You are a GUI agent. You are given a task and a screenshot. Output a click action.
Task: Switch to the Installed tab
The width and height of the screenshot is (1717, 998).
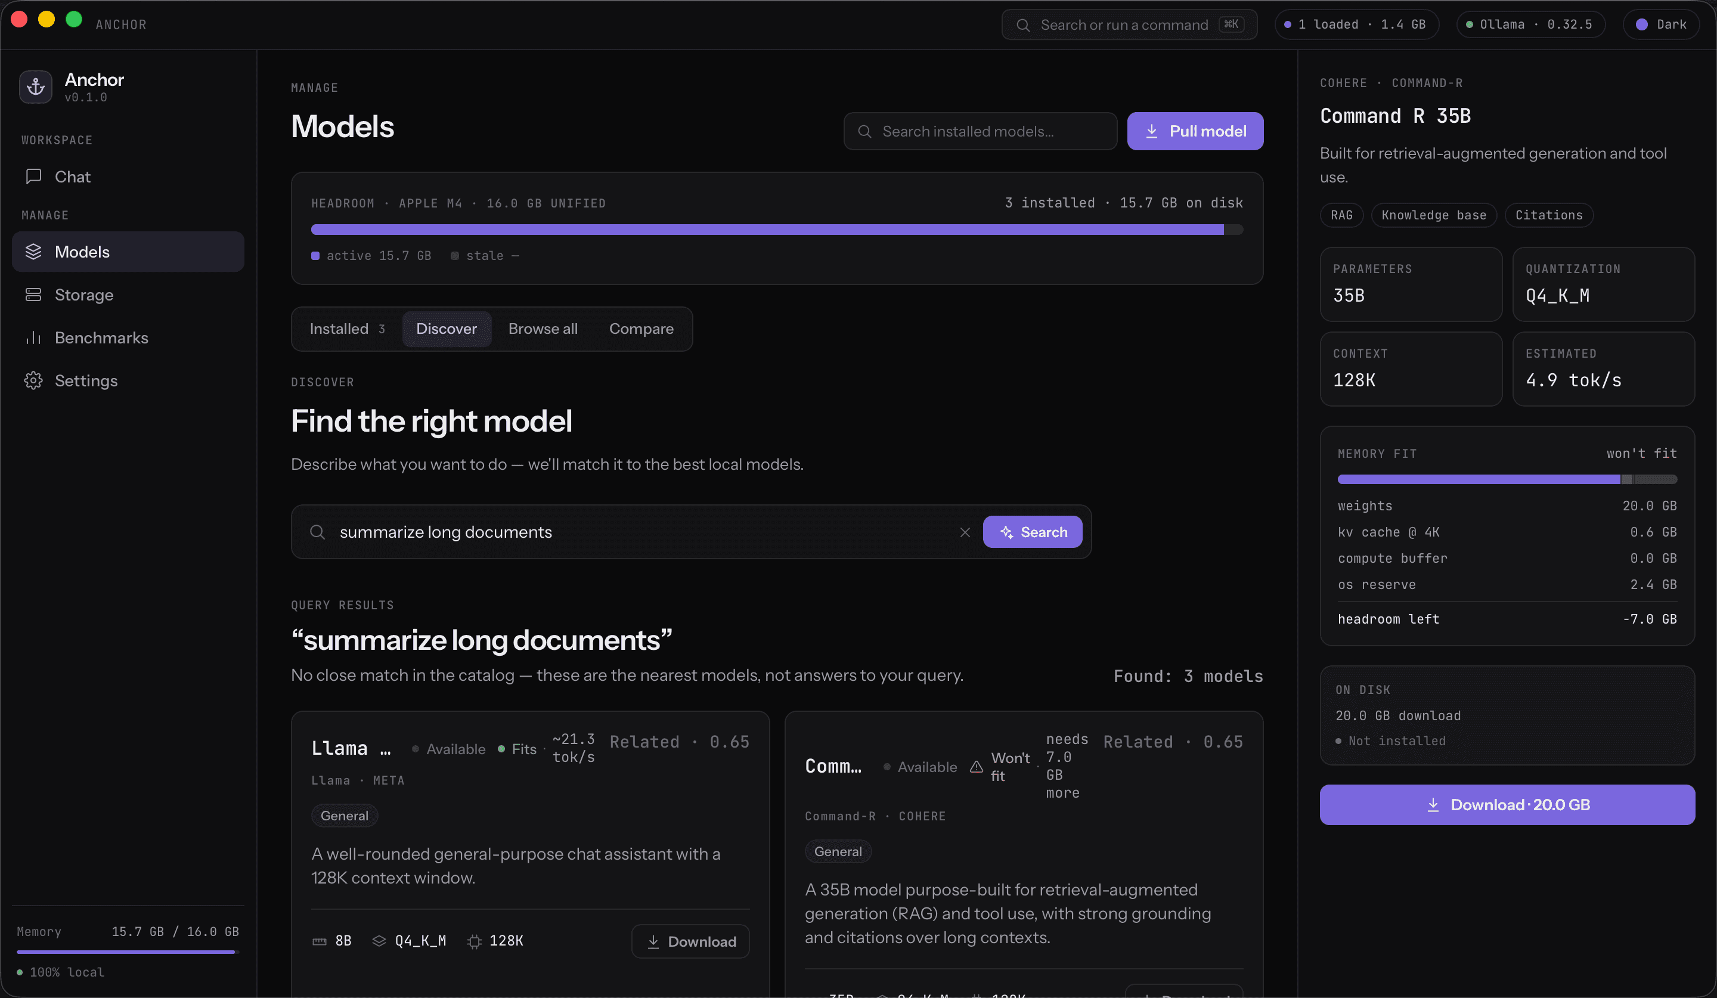point(347,329)
